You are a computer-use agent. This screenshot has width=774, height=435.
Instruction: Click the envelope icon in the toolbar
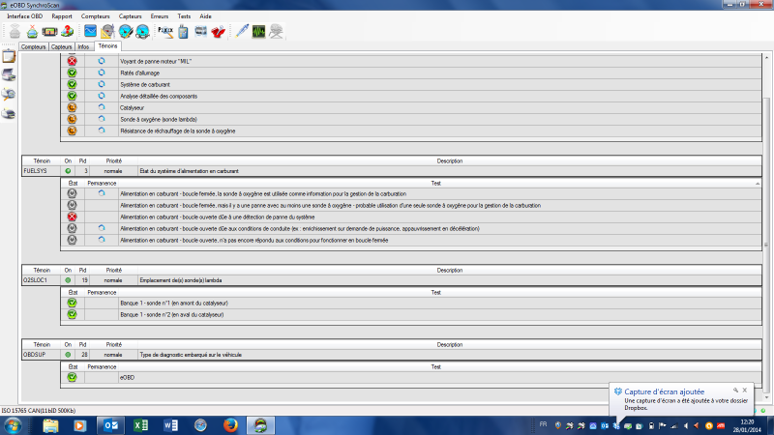pos(90,31)
